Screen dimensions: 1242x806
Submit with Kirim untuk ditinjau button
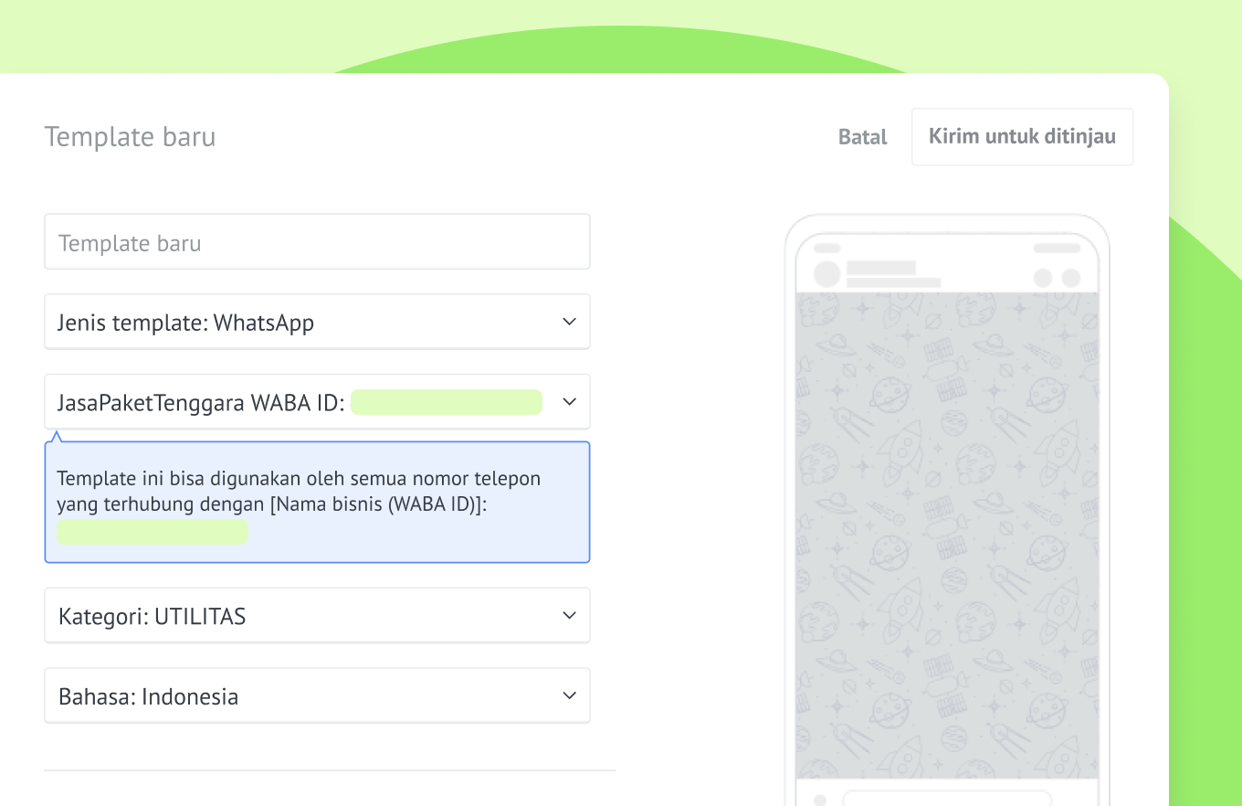pyautogui.click(x=1022, y=137)
